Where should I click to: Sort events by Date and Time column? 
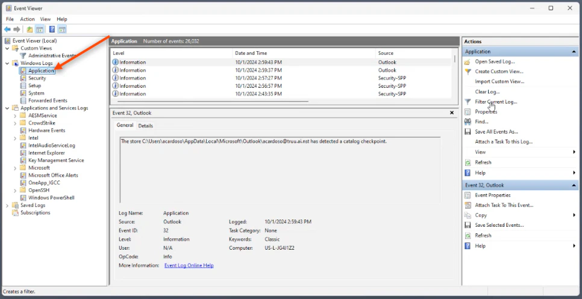[x=304, y=53]
